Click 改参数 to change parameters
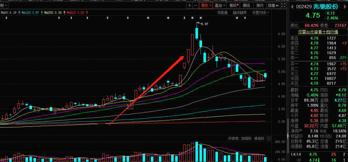348x162 pixels. (234, 139)
